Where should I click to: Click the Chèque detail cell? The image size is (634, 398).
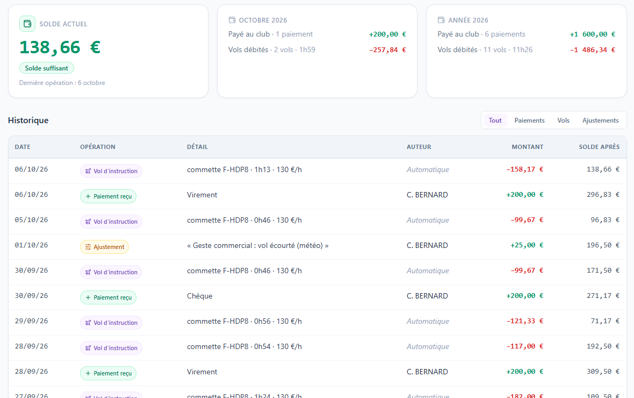click(x=200, y=296)
